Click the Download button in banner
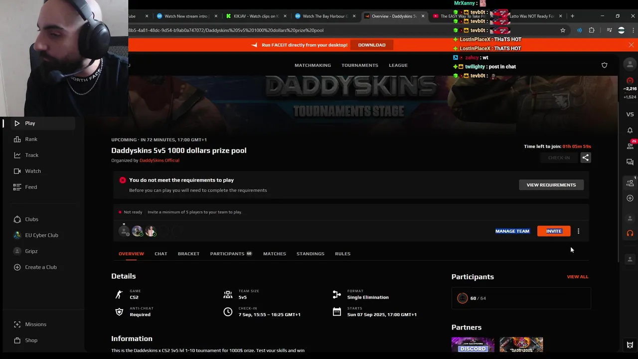Screen dimensions: 638x359 (372, 45)
